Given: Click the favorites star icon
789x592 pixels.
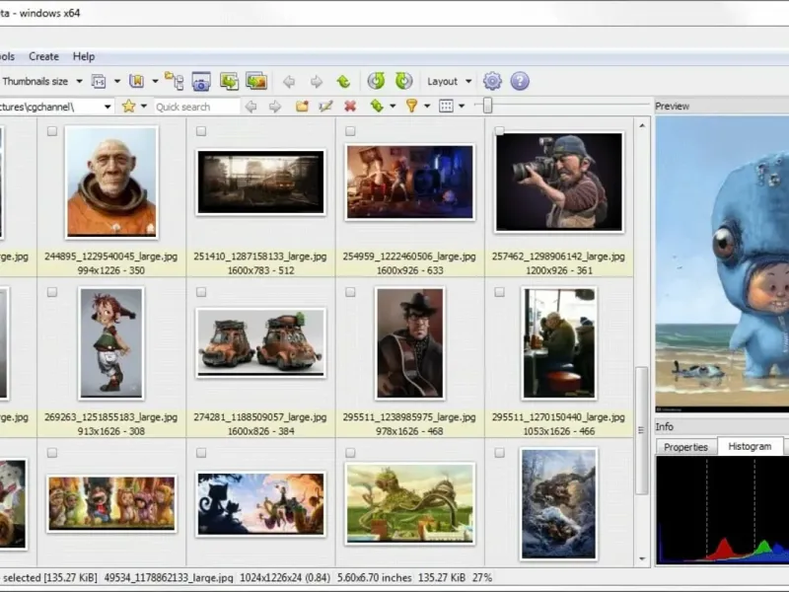Looking at the screenshot, I should [128, 107].
